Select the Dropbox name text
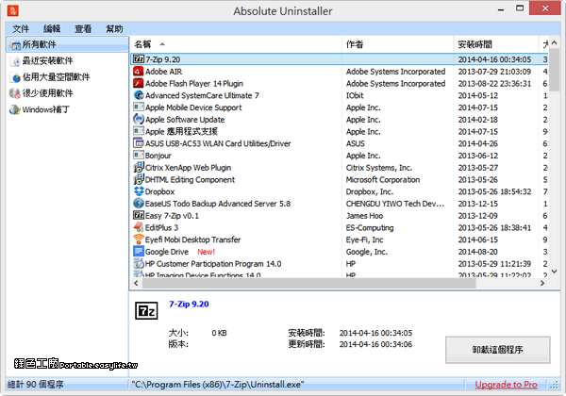566x396 pixels. click(x=159, y=191)
